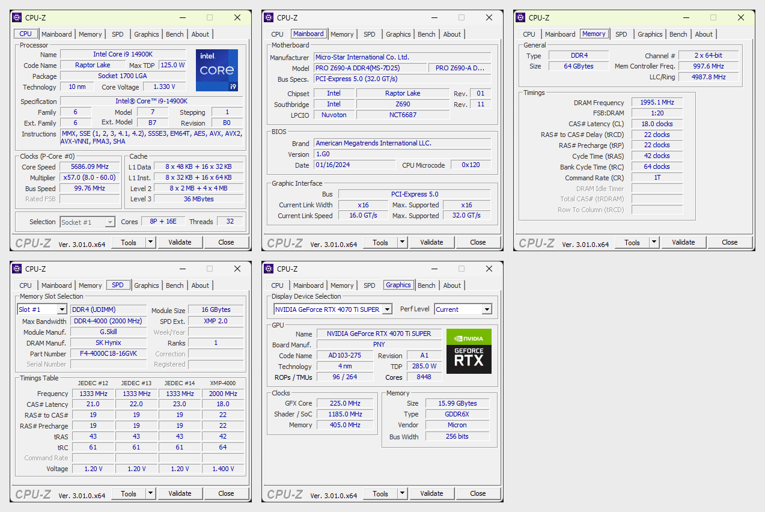Click CPU-Z app icon in Mainboard window title bar

click(x=269, y=17)
